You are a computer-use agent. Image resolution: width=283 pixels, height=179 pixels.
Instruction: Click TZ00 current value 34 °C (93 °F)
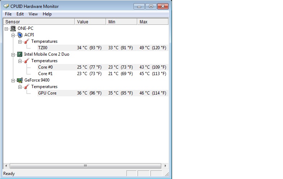click(x=89, y=48)
